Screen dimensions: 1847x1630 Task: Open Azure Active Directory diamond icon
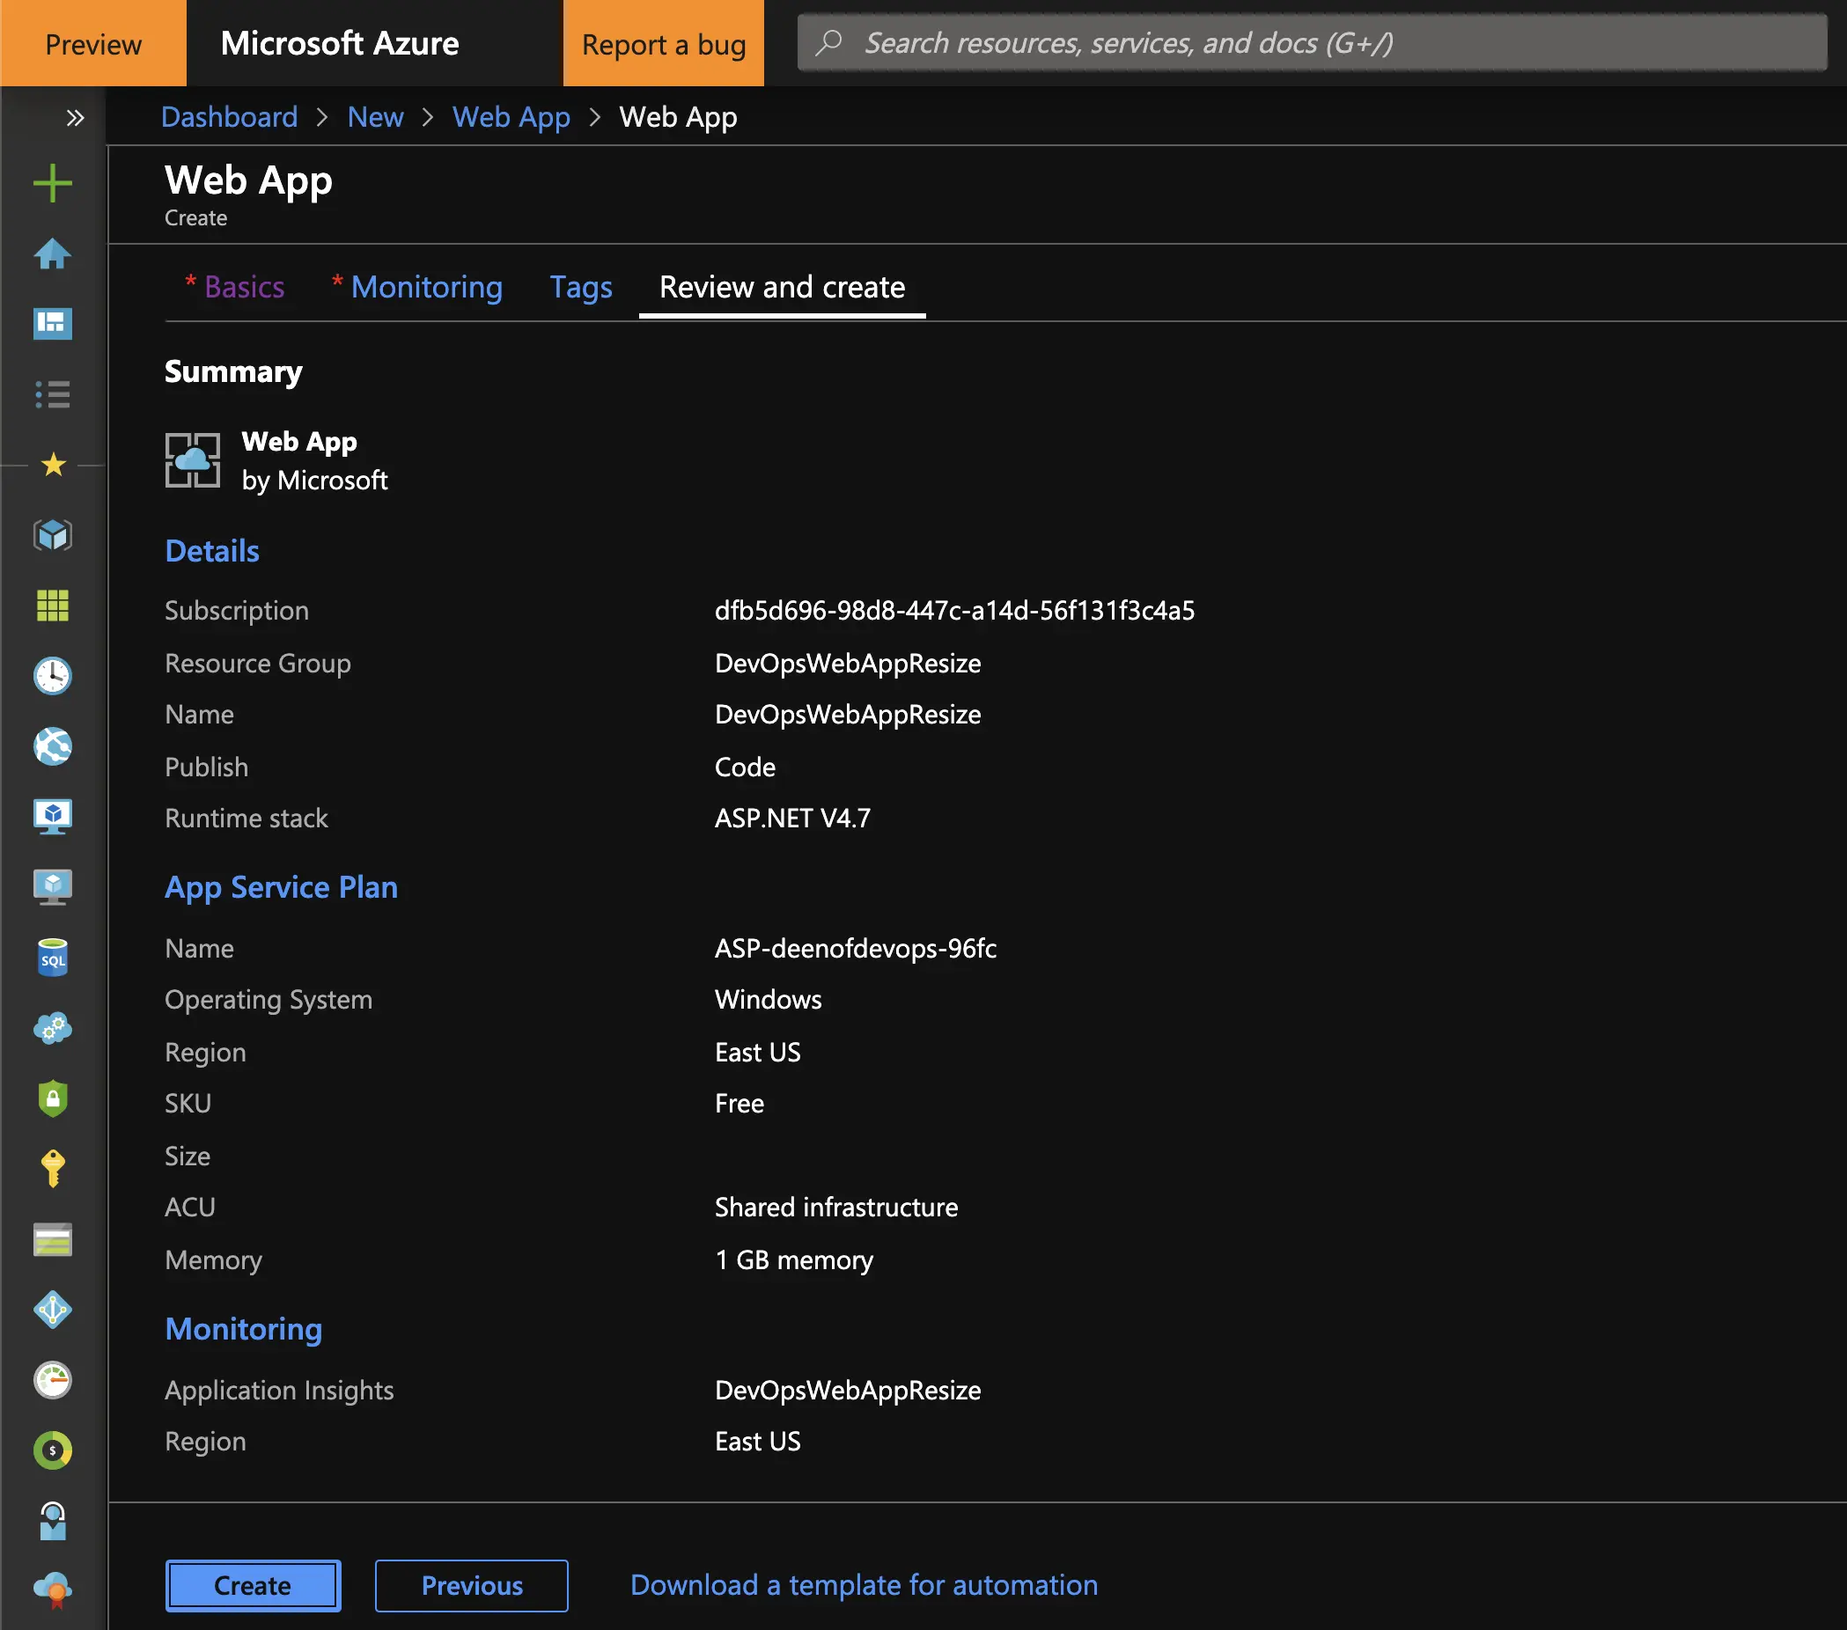pos(53,1311)
